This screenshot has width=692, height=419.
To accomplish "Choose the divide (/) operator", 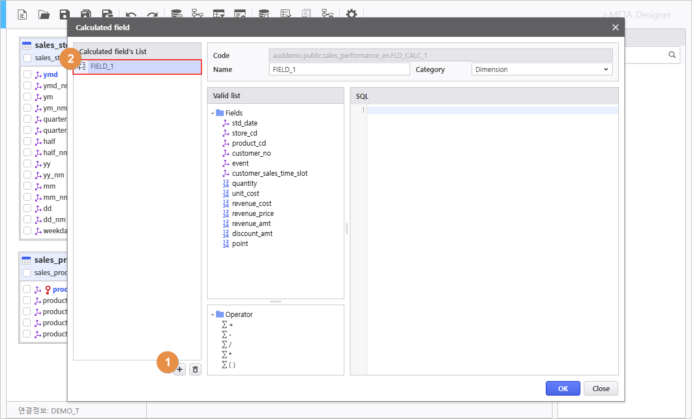I will click(x=227, y=344).
